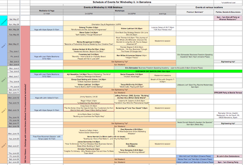This screenshot has height=165, width=243.
Task: Select 'Group Goal Setting with Vishen' cell
Action: click(89, 81)
